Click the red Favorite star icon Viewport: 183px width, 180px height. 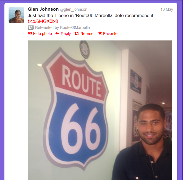pos(100,33)
